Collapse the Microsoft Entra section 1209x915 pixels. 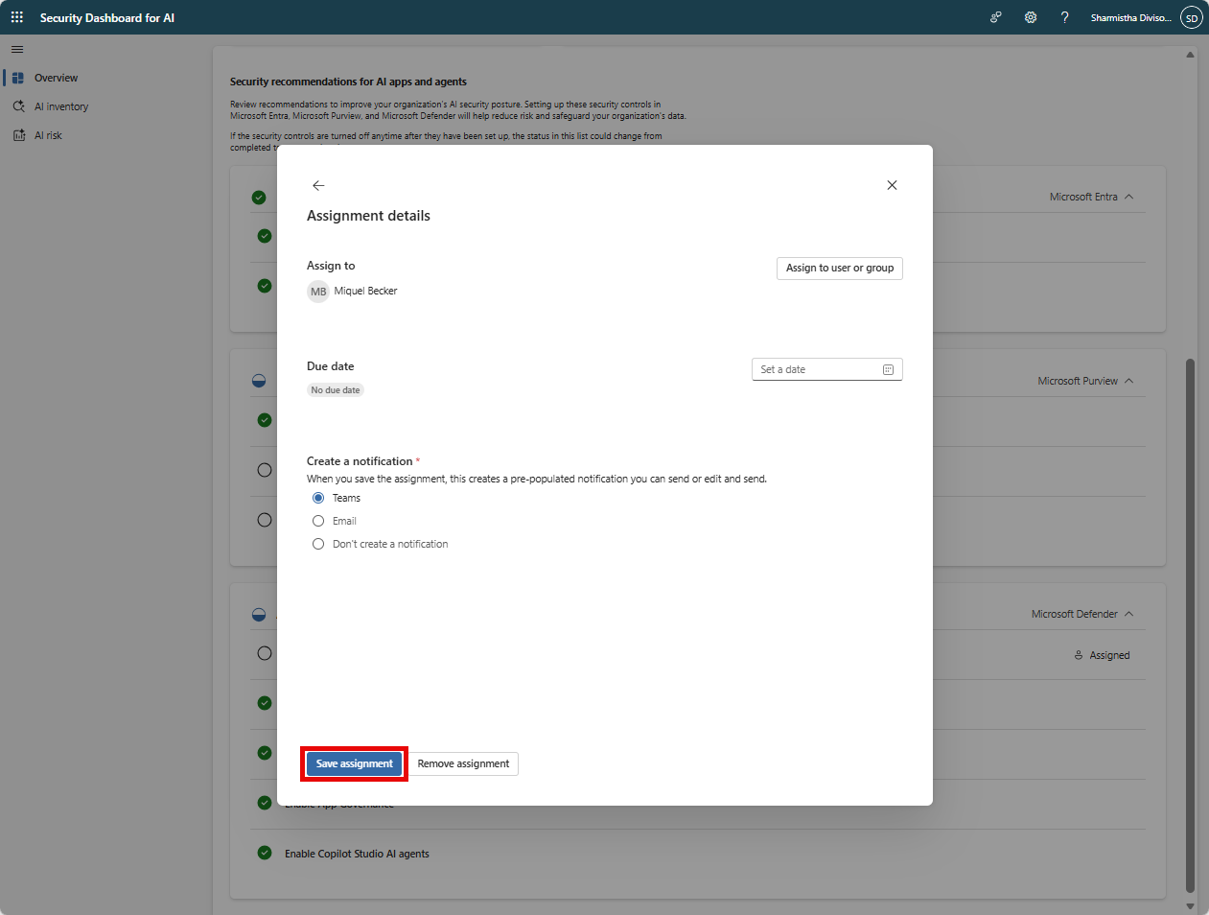click(1128, 197)
